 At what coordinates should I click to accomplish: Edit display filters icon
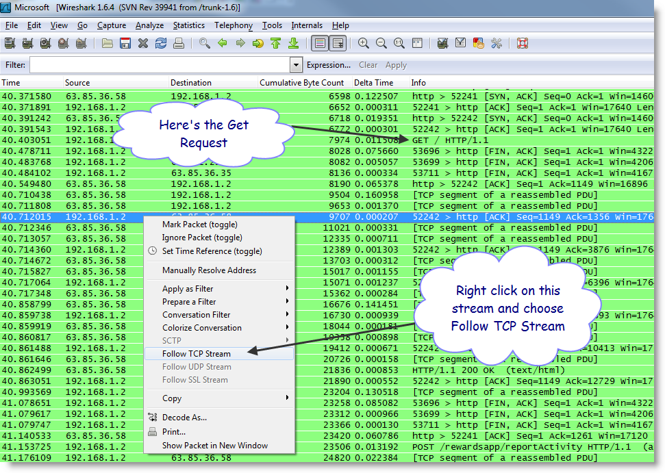[x=460, y=43]
